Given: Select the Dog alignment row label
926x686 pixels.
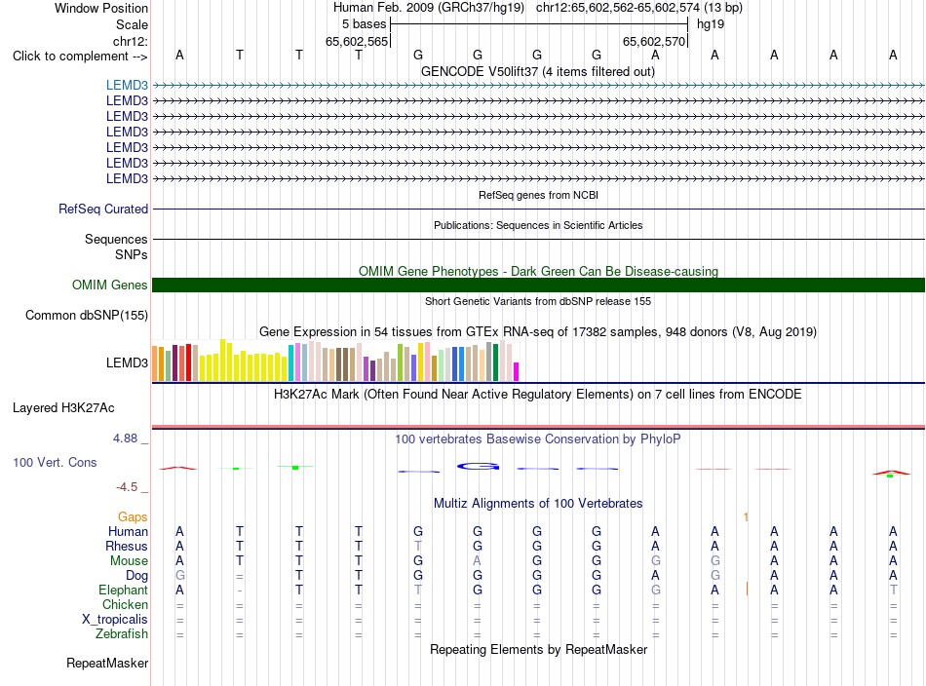Looking at the screenshot, I should [x=136, y=576].
